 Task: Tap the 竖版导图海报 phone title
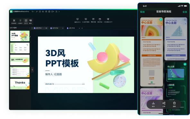click(164, 12)
